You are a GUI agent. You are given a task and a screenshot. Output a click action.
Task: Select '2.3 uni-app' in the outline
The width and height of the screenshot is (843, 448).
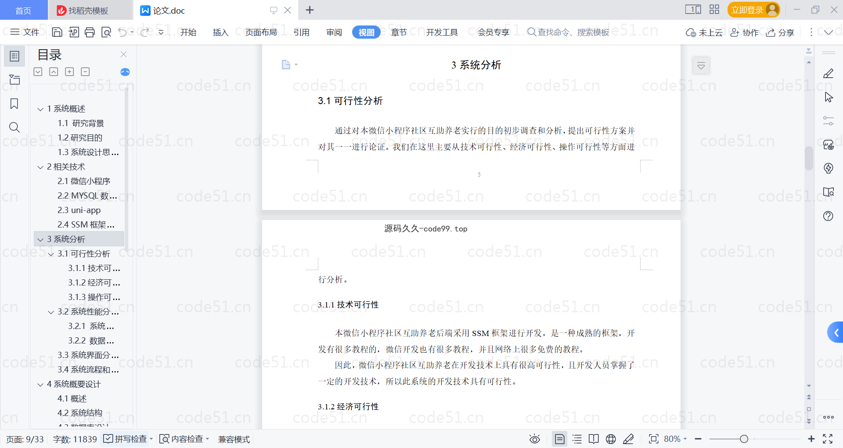79,210
